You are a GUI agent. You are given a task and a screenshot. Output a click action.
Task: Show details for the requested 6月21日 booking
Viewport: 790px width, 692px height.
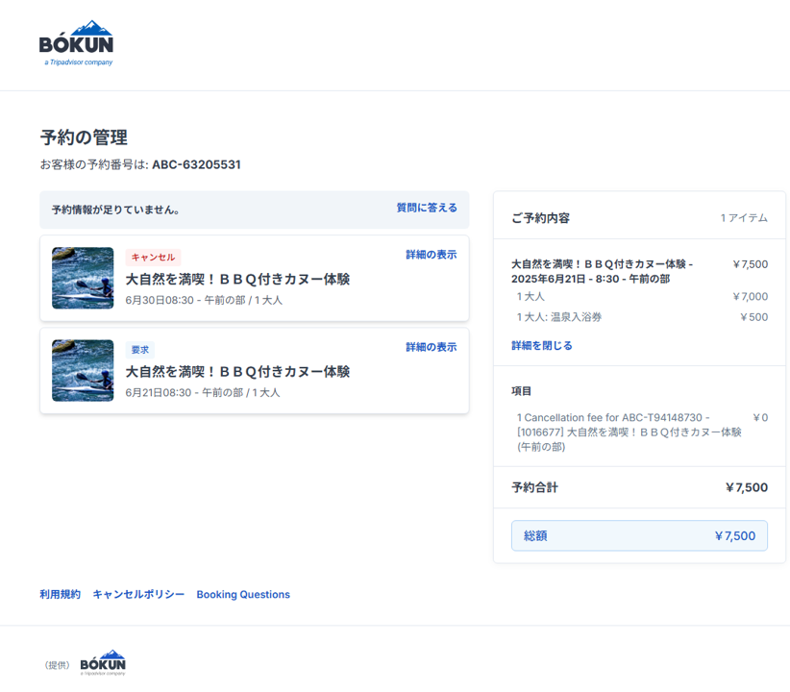(x=431, y=347)
